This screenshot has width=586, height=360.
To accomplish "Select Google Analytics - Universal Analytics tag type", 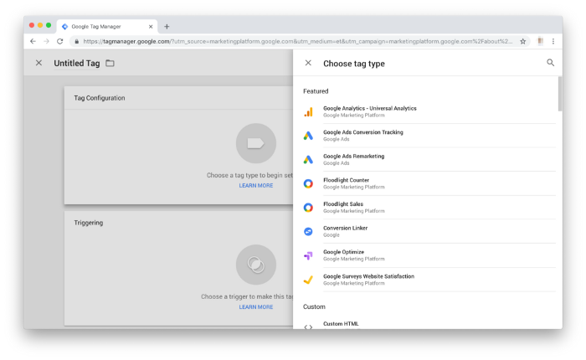I will click(x=429, y=111).
